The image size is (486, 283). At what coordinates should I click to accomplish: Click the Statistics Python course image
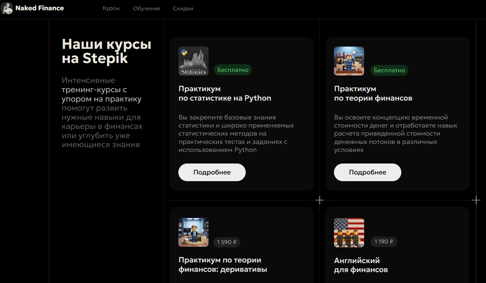click(193, 61)
